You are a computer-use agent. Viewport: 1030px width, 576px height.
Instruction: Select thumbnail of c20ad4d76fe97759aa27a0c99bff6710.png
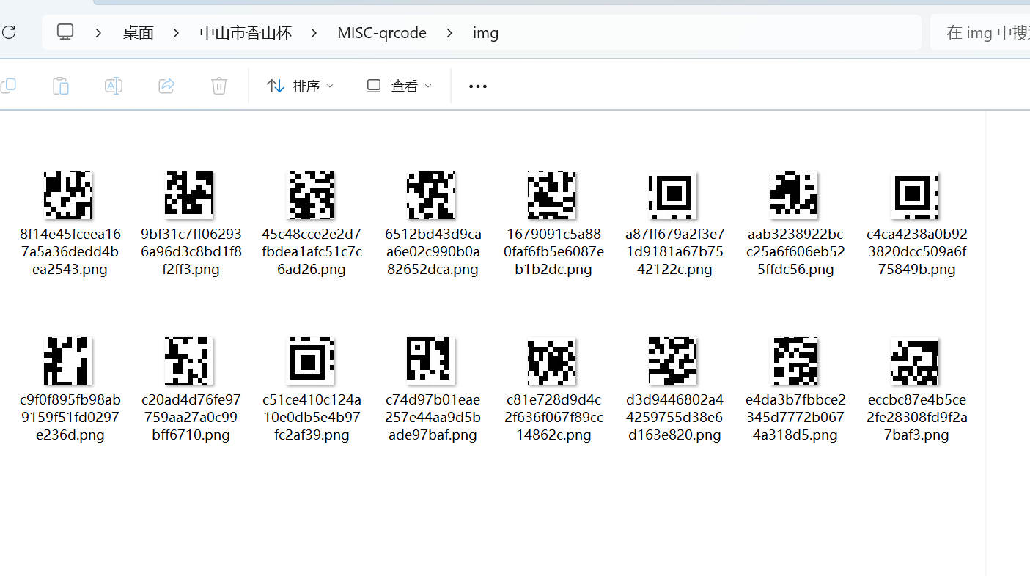click(x=188, y=361)
